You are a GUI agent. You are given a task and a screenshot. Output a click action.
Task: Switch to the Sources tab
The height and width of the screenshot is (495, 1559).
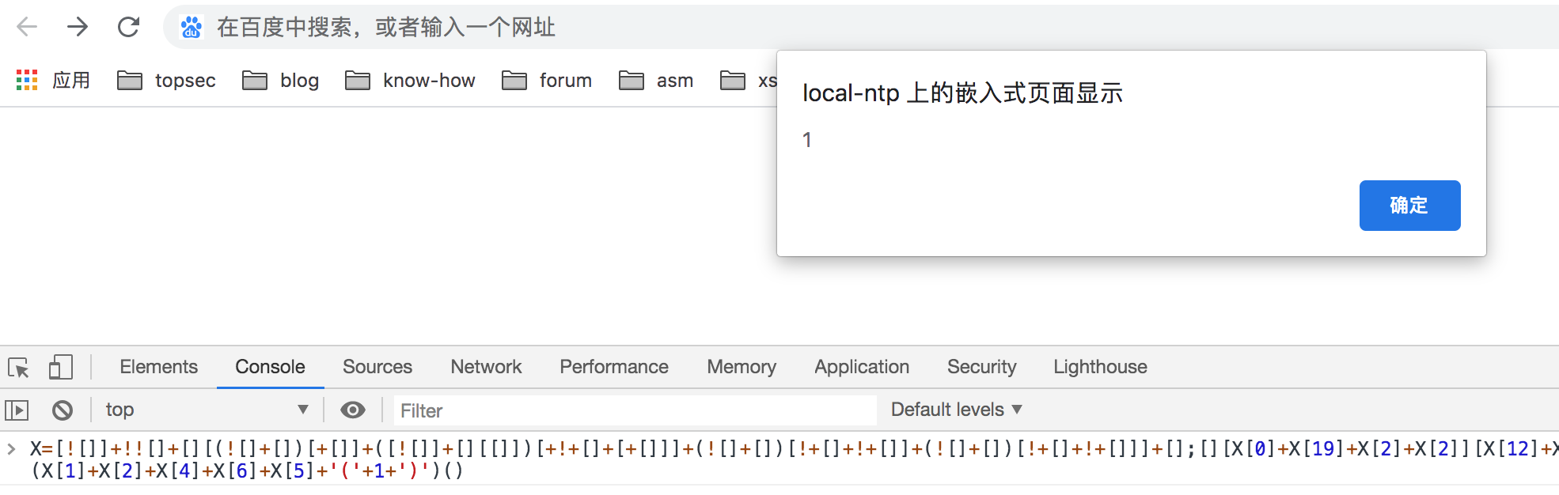(x=377, y=367)
